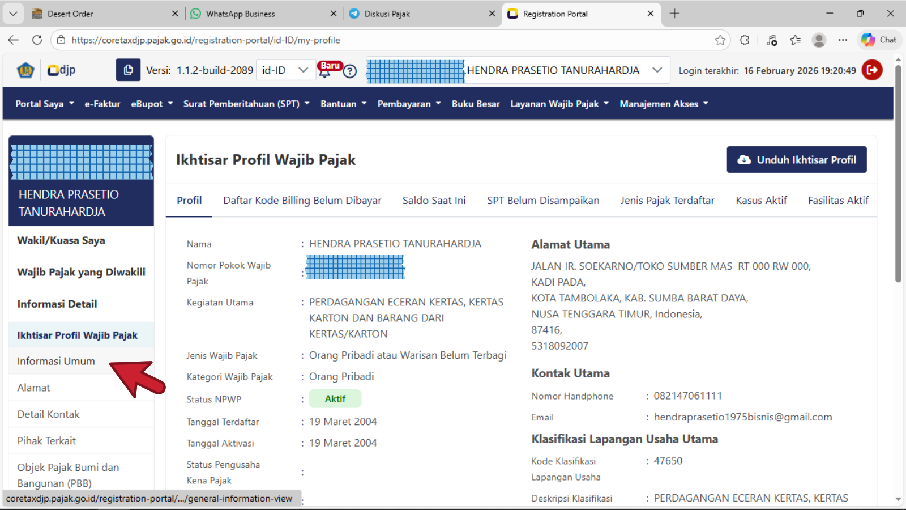The width and height of the screenshot is (906, 510).
Task: Click the copy version icon button
Action: tap(128, 70)
